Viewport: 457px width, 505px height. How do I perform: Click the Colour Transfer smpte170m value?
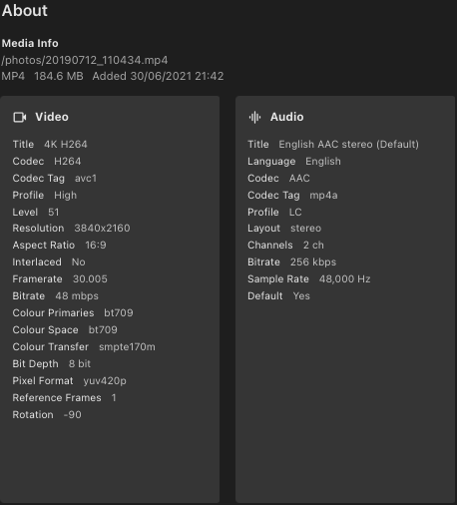point(127,346)
